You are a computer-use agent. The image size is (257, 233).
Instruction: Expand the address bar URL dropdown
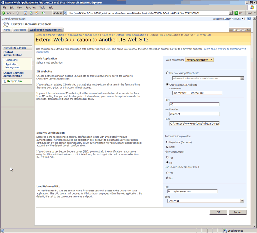[231, 13]
